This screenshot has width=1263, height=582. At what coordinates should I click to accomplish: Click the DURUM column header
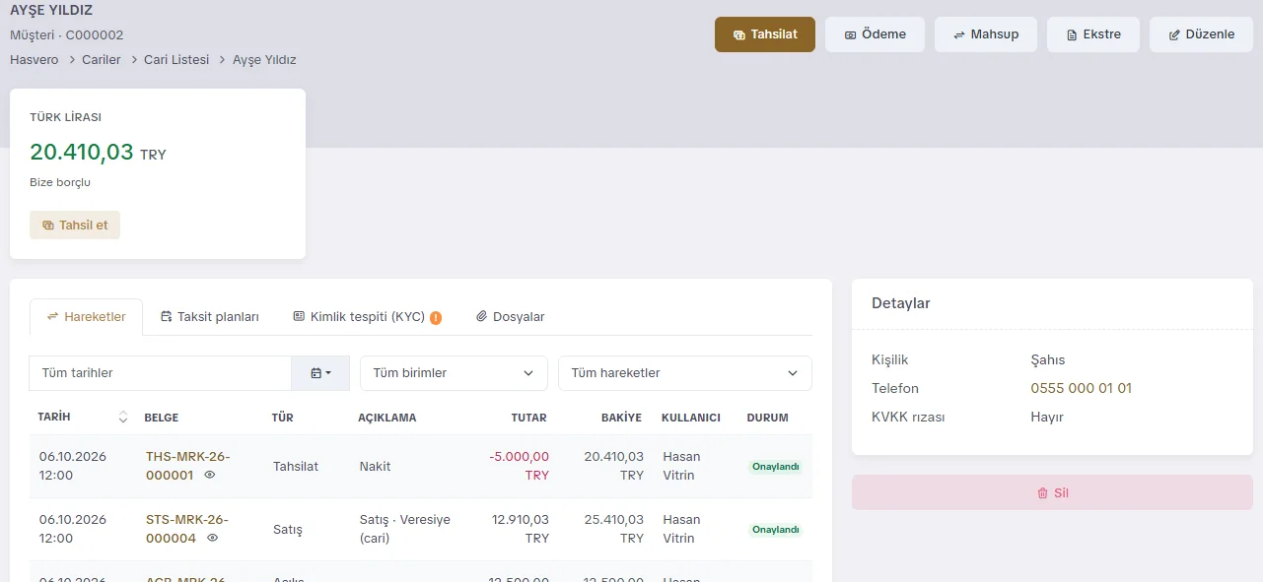click(768, 418)
